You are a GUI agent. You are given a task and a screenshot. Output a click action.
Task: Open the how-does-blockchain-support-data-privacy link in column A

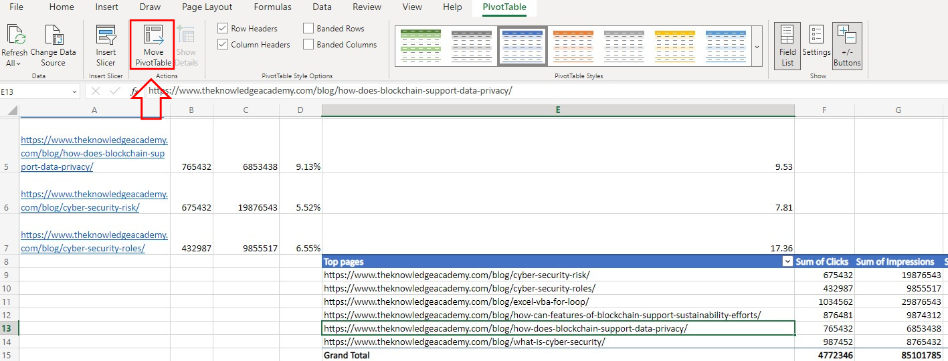click(94, 153)
